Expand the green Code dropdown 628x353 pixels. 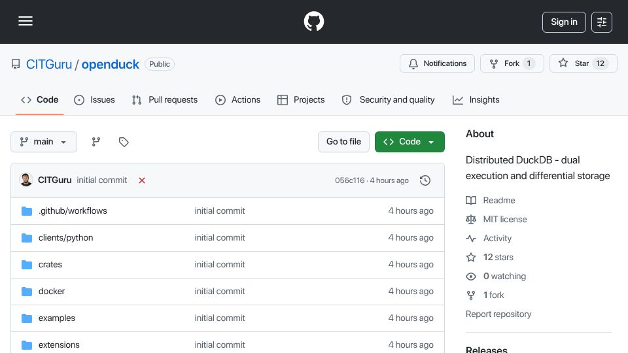[410, 142]
